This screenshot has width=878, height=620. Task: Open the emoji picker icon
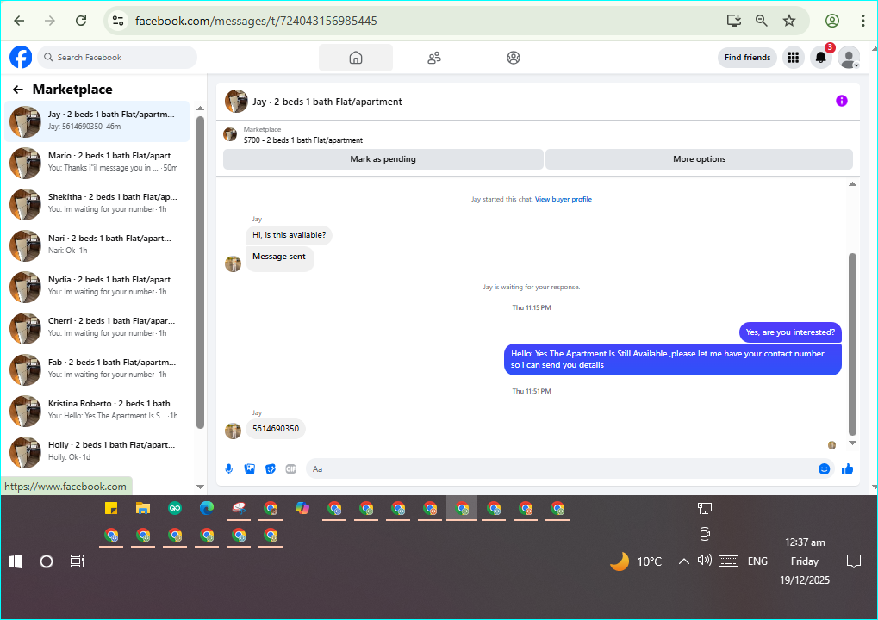click(824, 469)
